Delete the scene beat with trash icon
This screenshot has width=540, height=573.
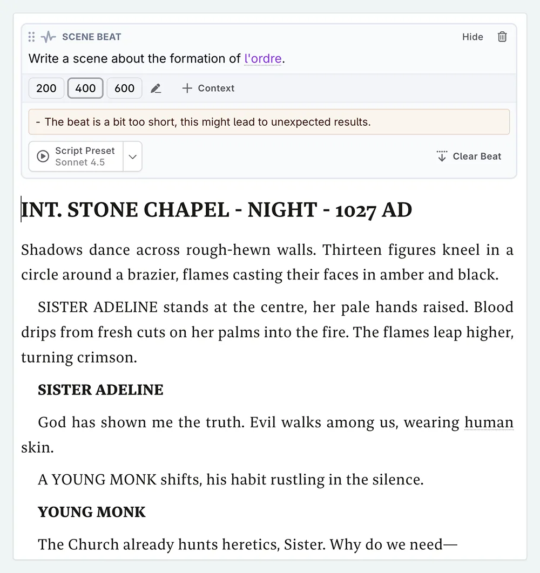point(502,37)
